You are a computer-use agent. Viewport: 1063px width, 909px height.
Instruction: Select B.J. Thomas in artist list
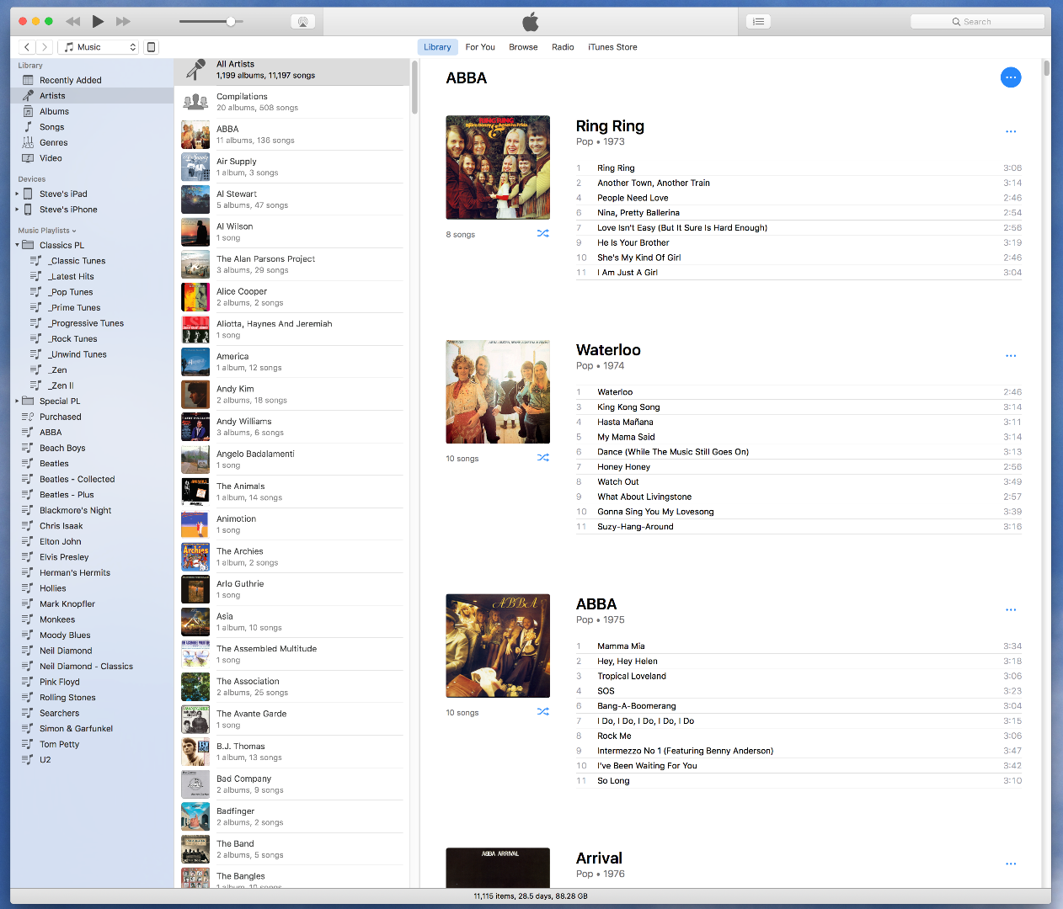pyautogui.click(x=292, y=752)
